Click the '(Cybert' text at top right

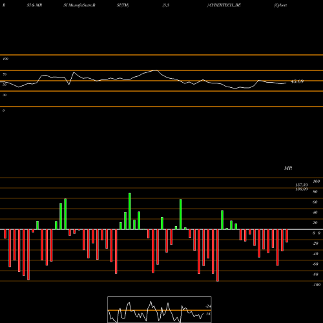point(280,5)
